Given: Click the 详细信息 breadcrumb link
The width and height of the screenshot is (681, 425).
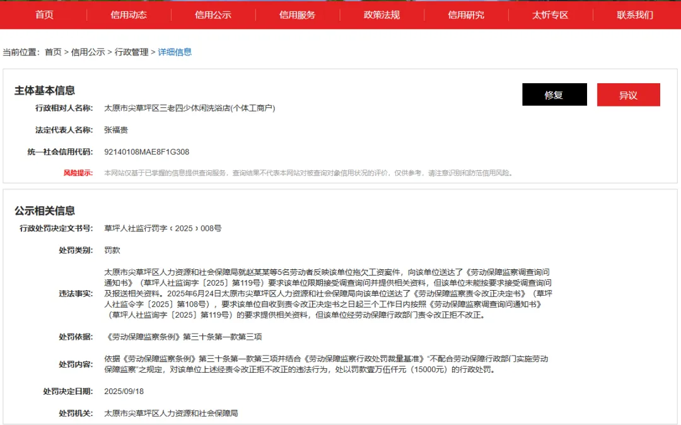Looking at the screenshot, I should point(175,52).
